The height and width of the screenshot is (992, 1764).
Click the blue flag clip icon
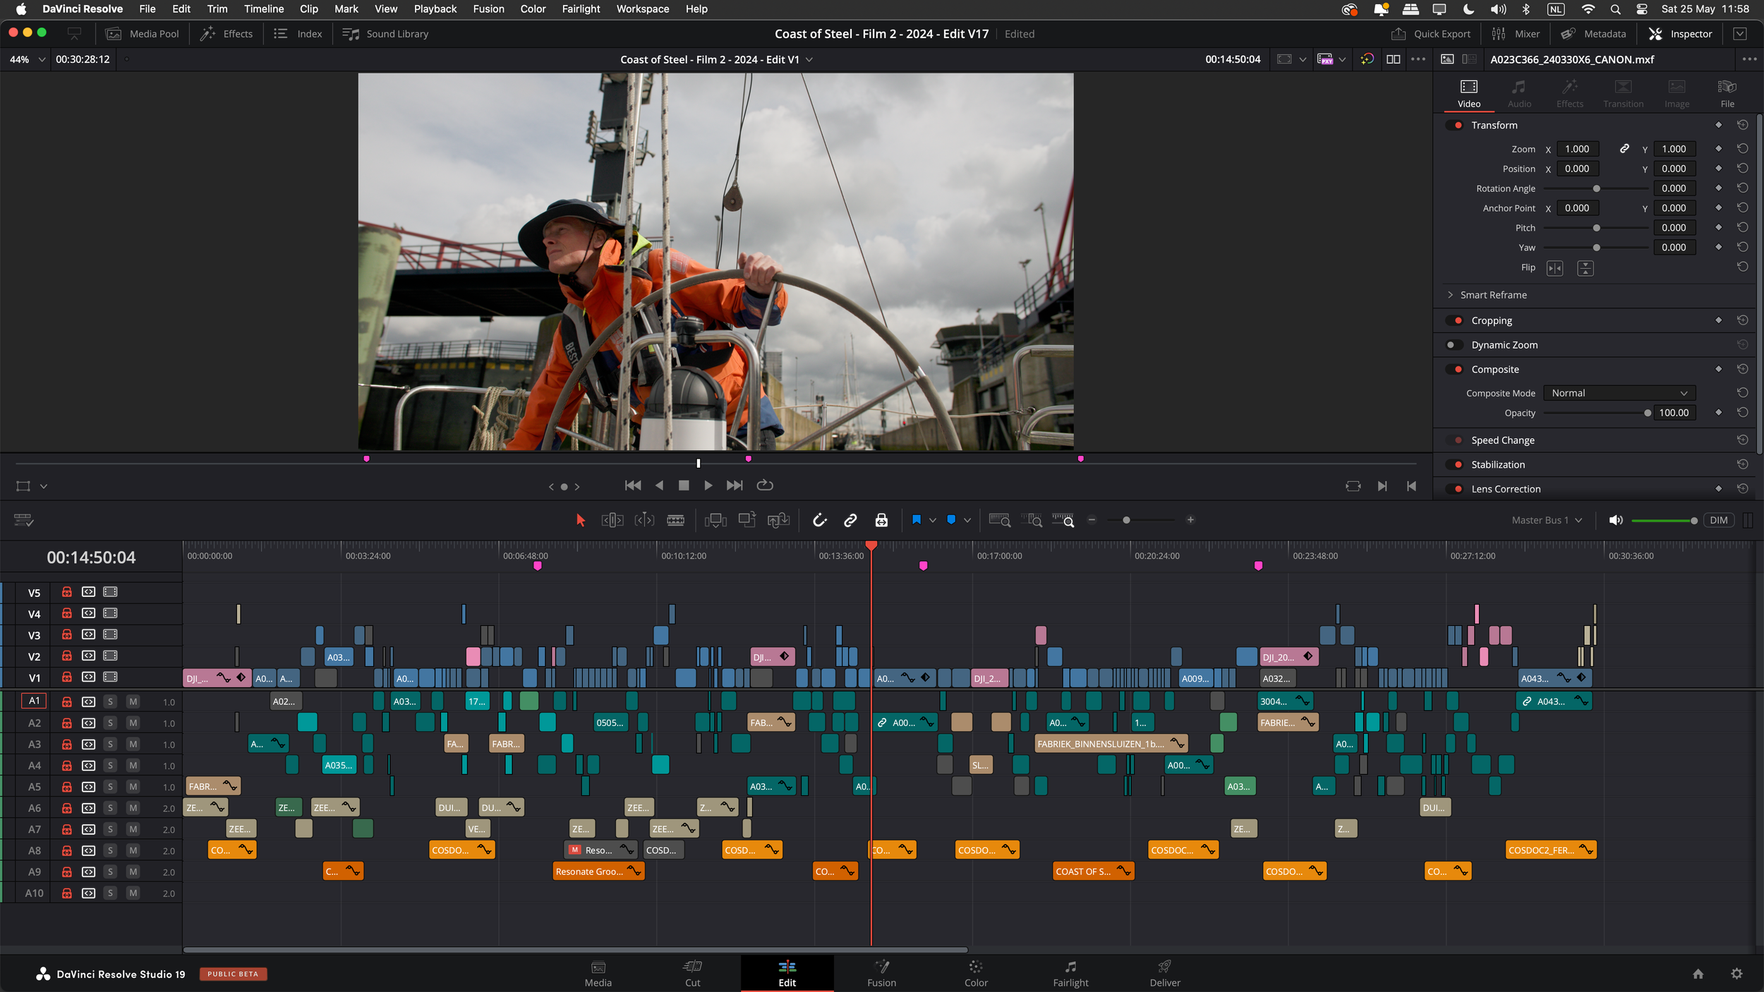917,520
